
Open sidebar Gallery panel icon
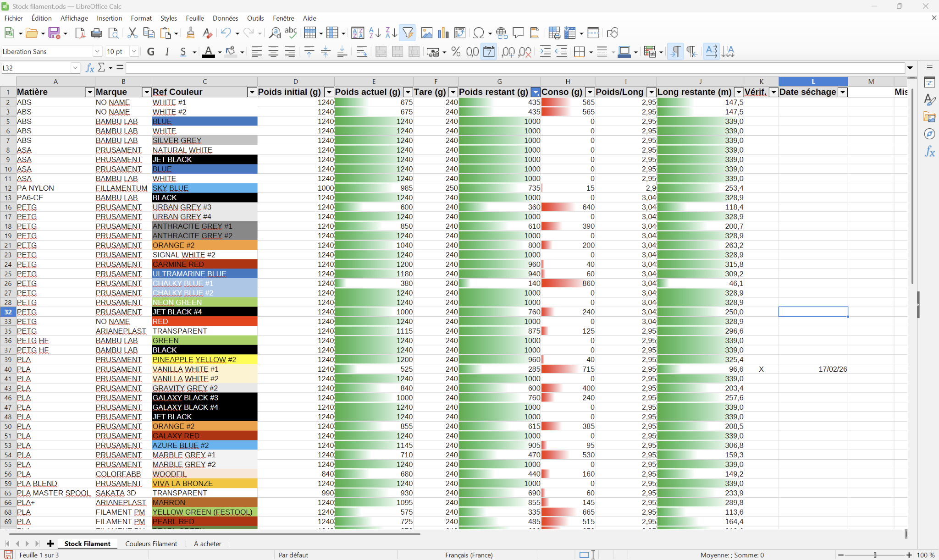pyautogui.click(x=929, y=117)
